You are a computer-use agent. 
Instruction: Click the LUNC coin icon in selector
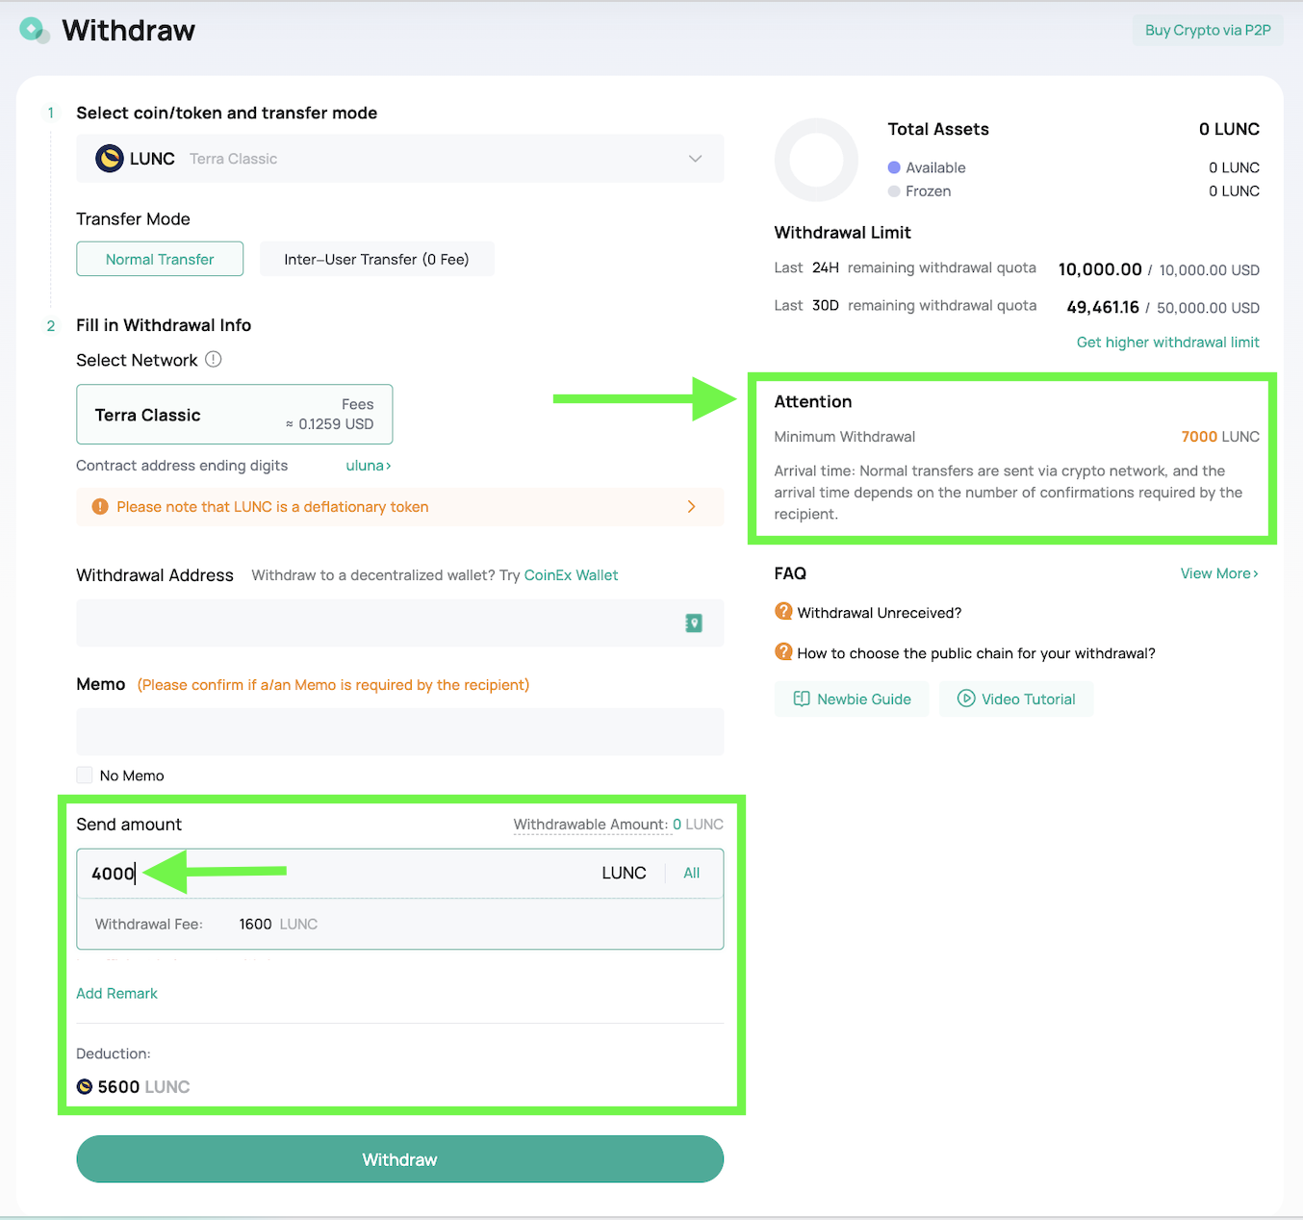110,158
